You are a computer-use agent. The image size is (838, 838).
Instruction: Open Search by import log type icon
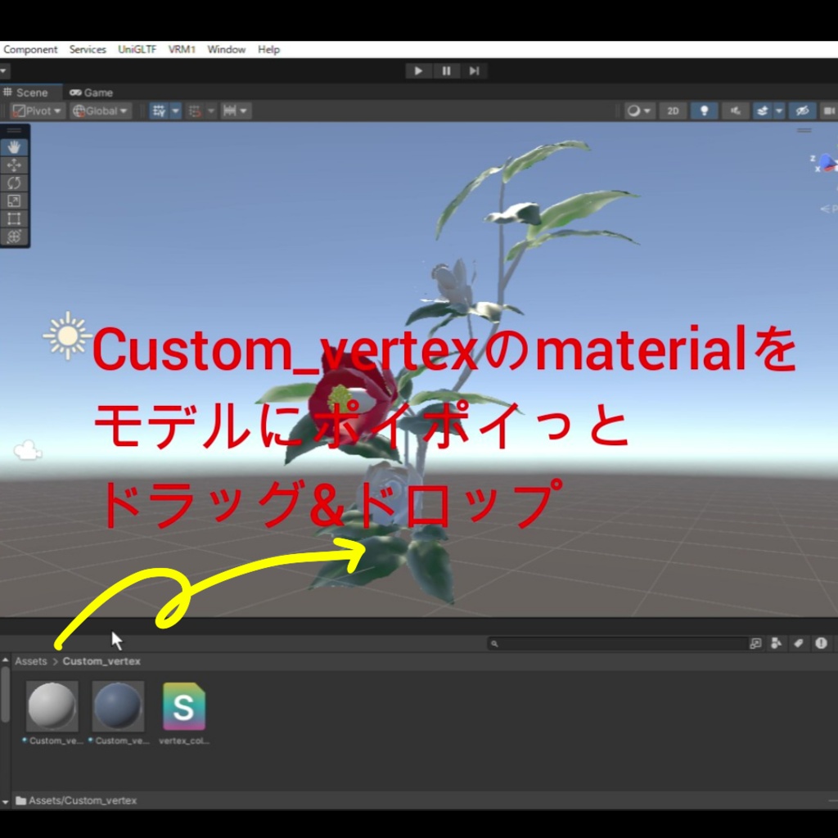point(821,643)
